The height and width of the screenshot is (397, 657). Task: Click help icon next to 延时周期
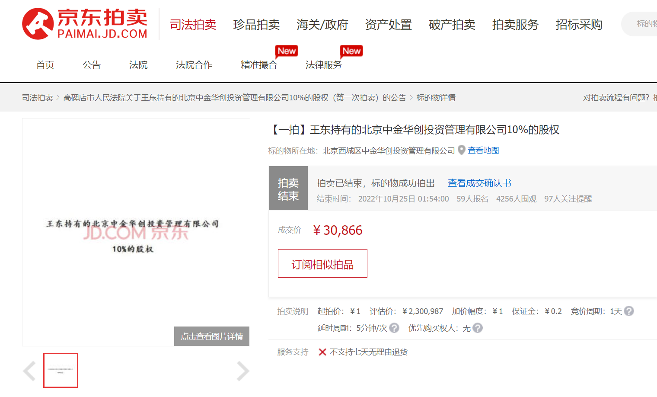[x=394, y=328]
